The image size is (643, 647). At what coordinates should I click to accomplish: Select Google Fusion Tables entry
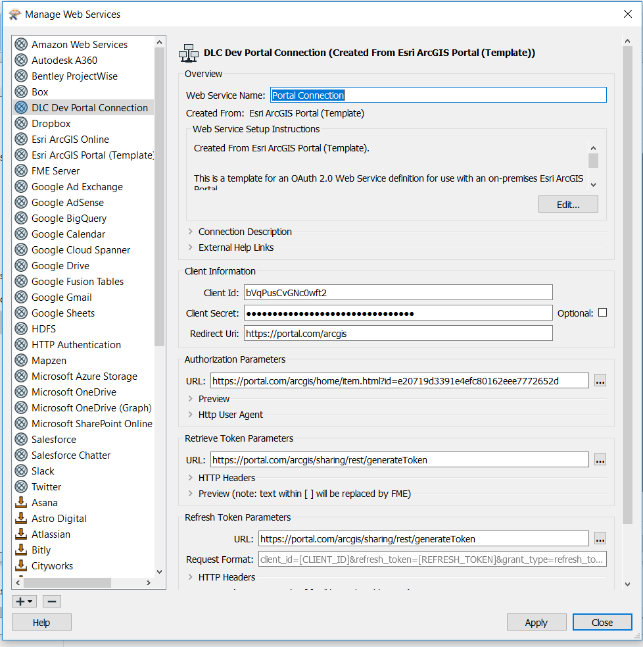[78, 282]
